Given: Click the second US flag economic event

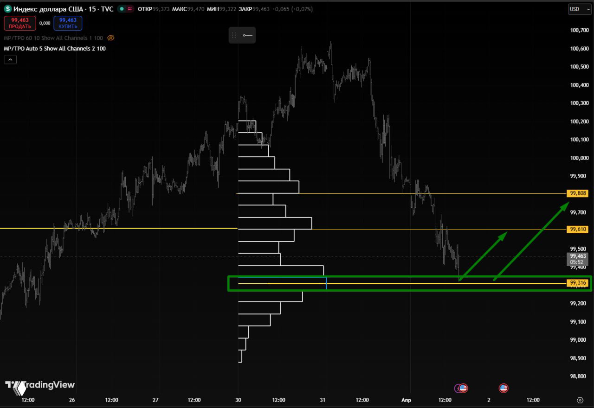Looking at the screenshot, I should point(504,388).
